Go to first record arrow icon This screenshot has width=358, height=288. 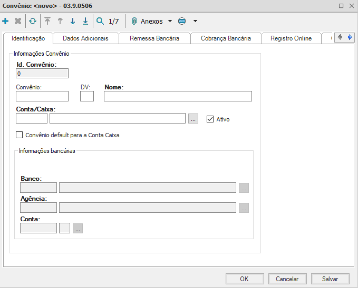(47, 22)
